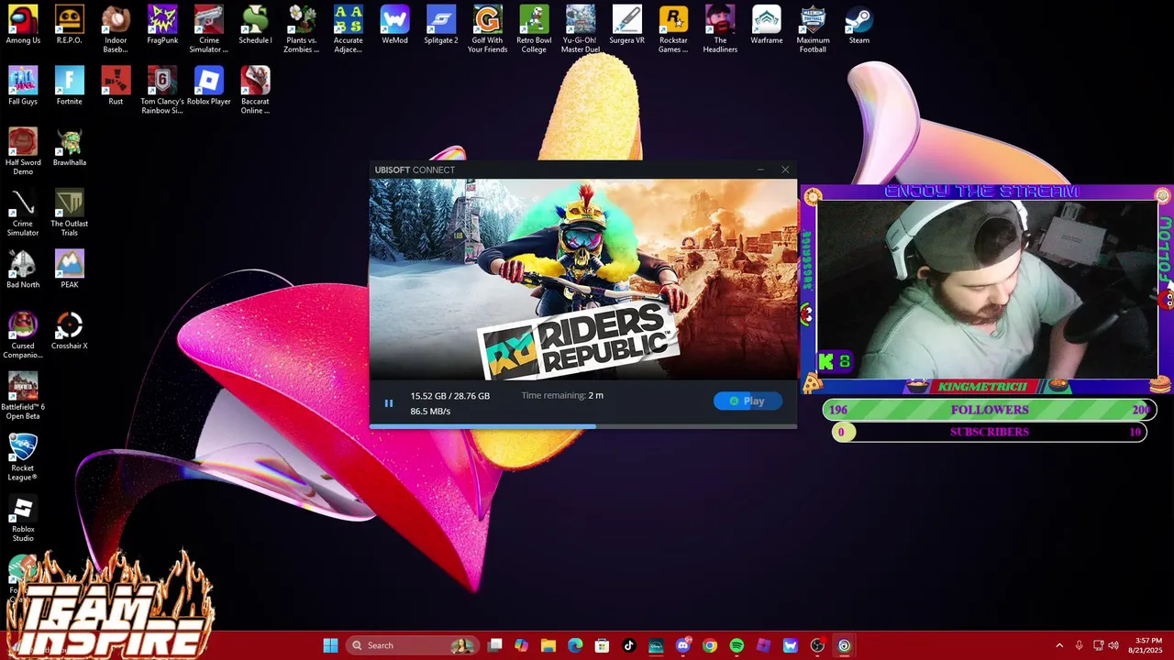Select the Battlefield 6 Open Beta icon
The image size is (1174, 660).
point(23,396)
